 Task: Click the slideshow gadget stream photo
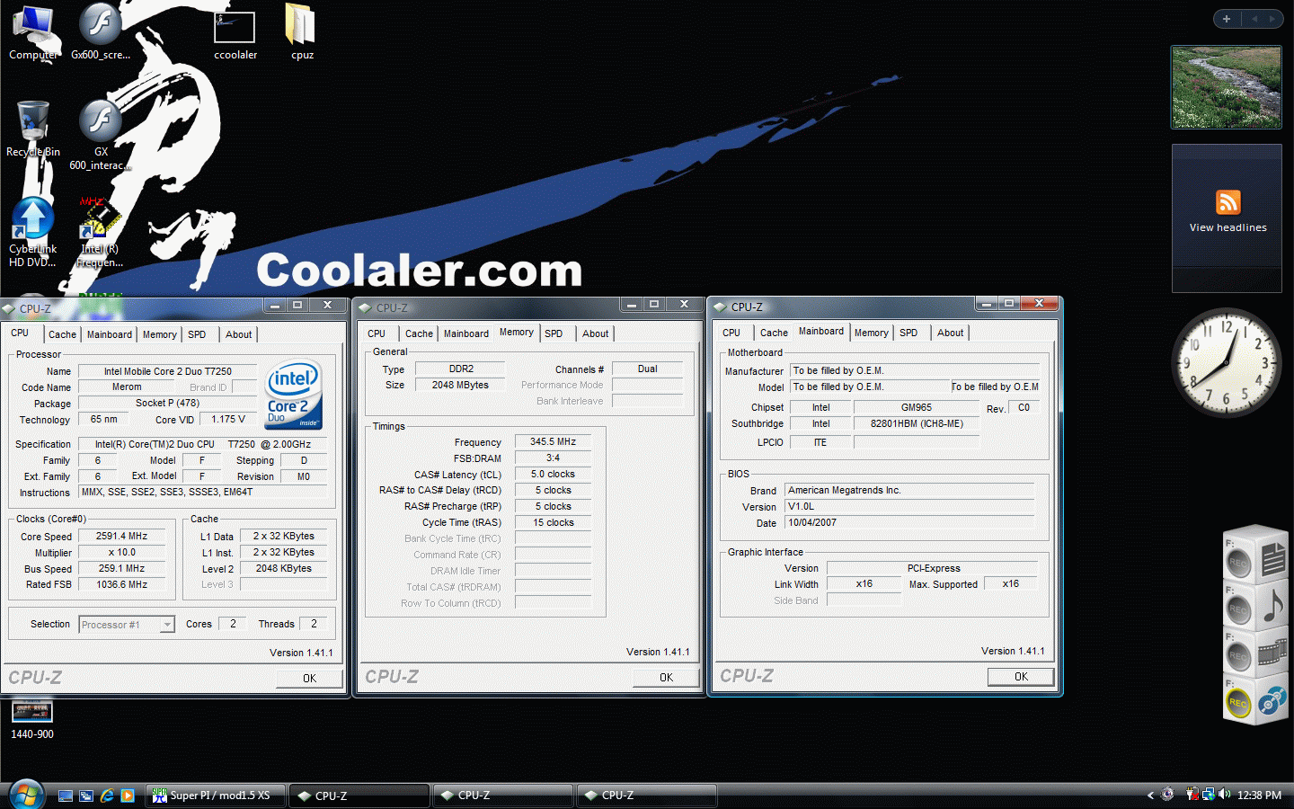[1227, 87]
